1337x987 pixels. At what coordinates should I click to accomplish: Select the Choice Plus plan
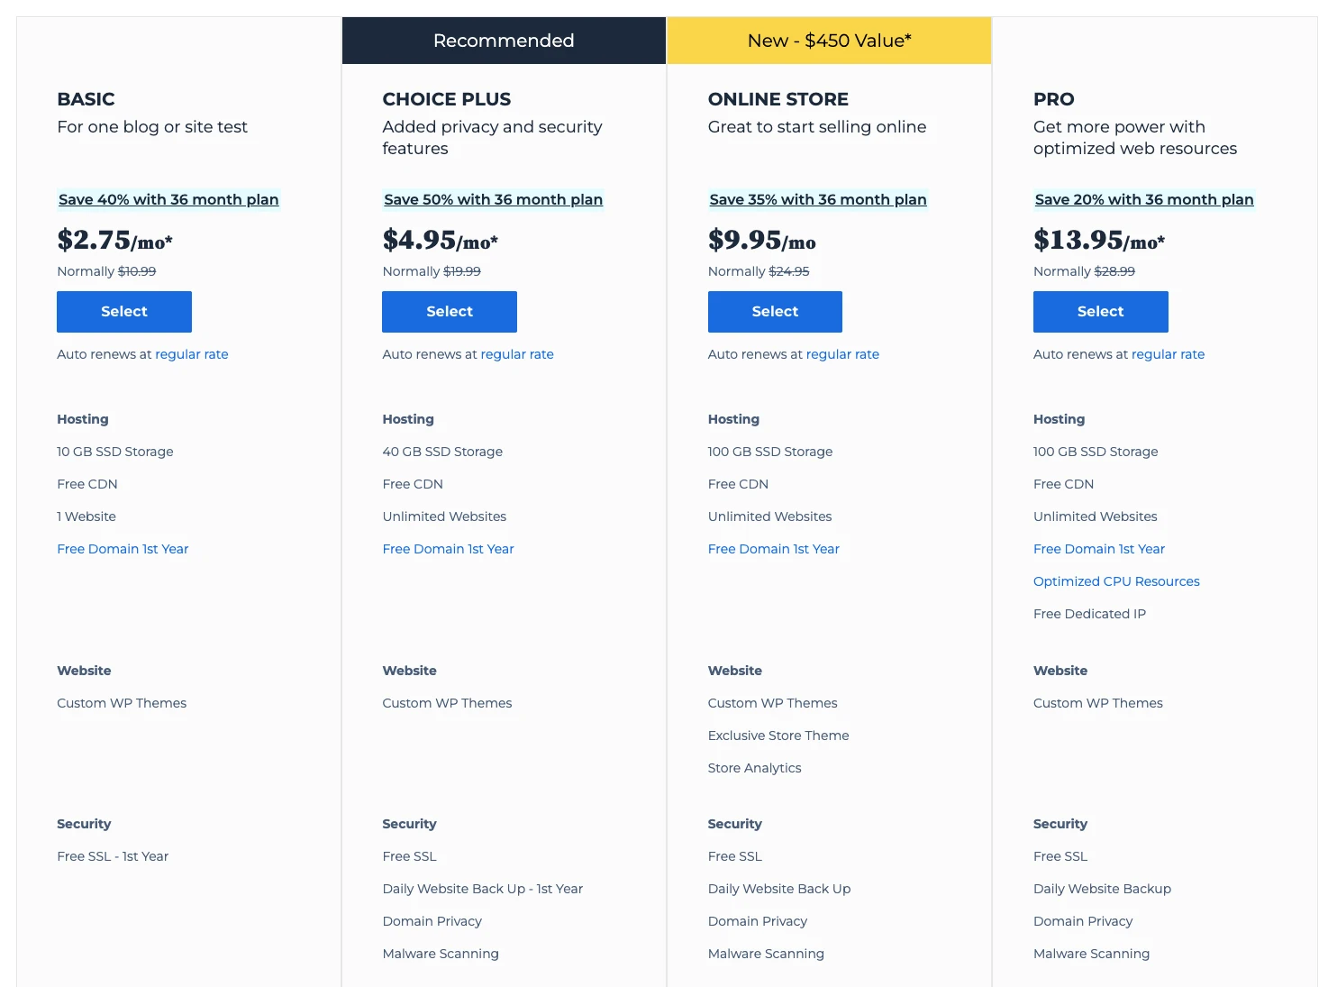pos(450,312)
